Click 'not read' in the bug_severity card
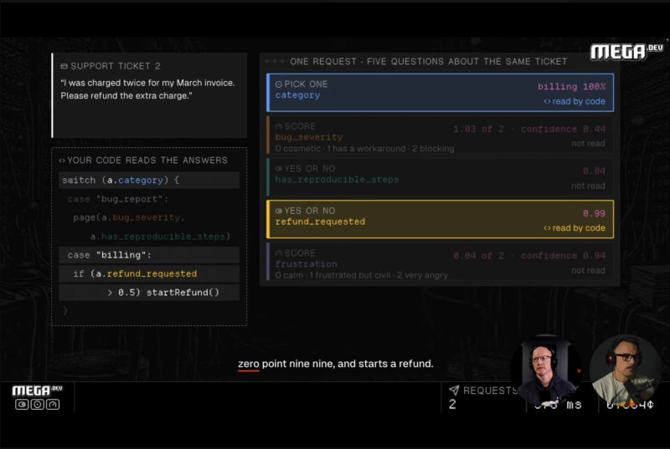 click(x=588, y=144)
